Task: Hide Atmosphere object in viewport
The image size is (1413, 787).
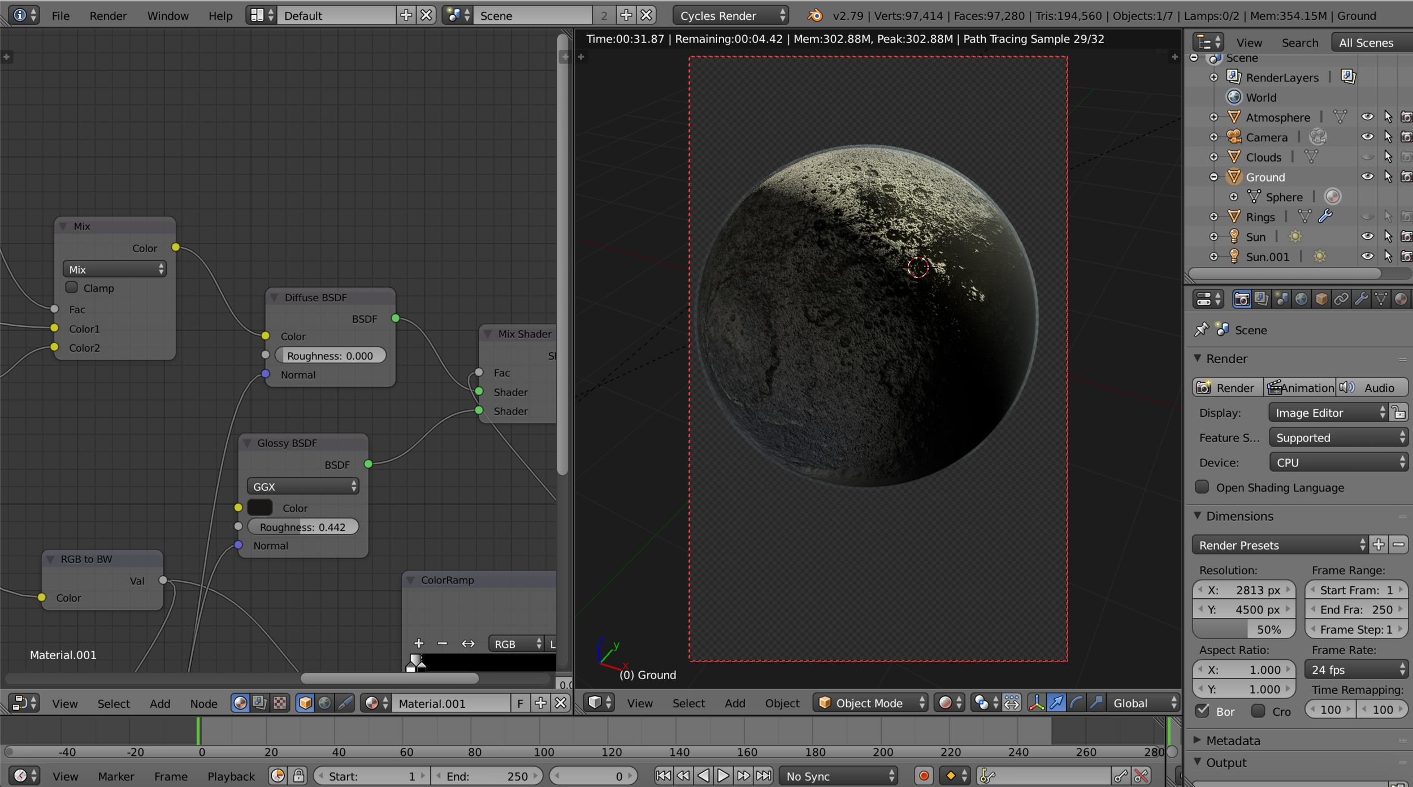Action: coord(1367,116)
